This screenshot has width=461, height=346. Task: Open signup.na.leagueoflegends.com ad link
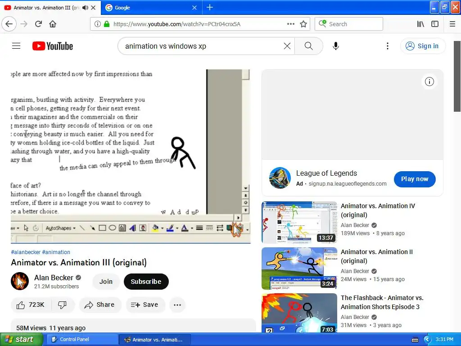(348, 184)
